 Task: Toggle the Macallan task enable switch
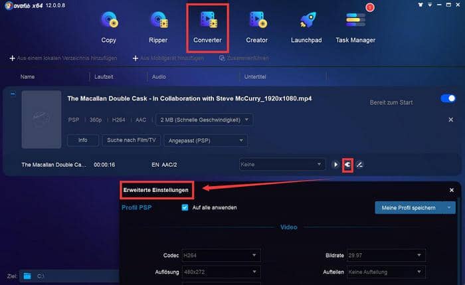pyautogui.click(x=448, y=98)
